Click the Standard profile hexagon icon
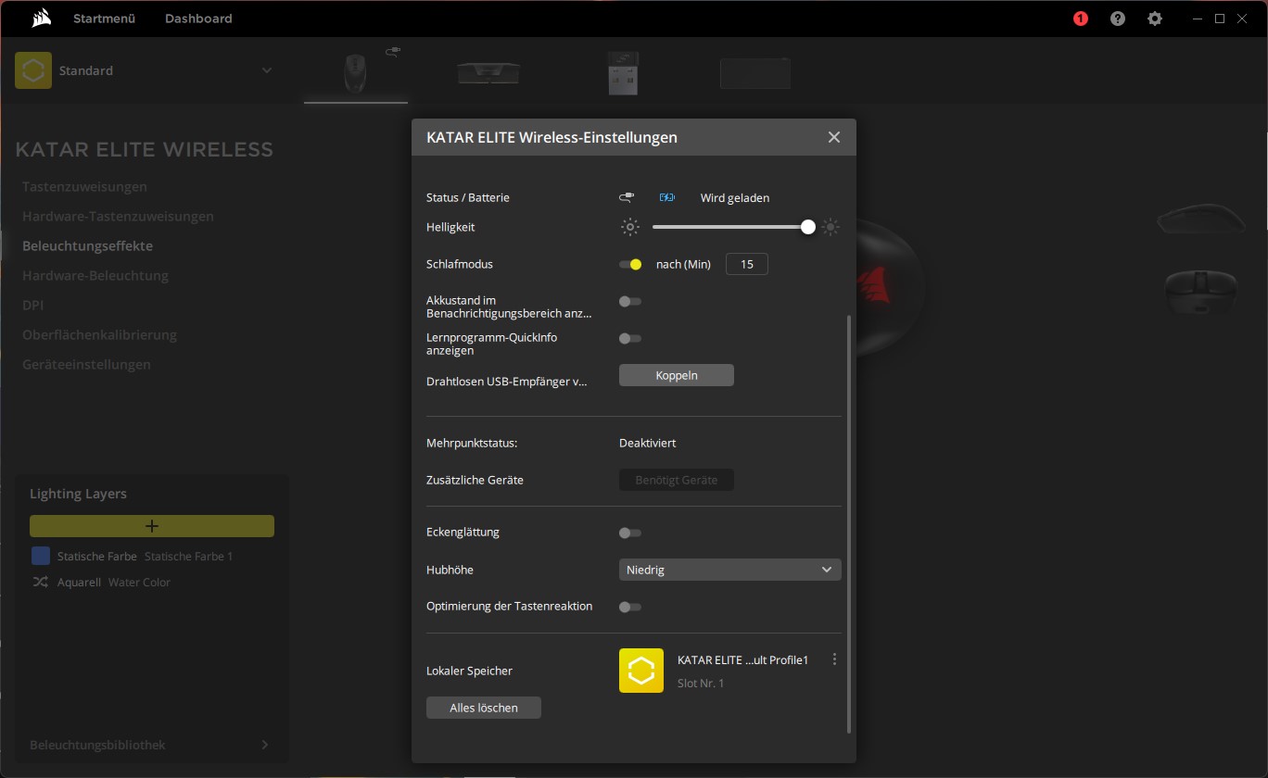Screen dimensions: 1268x778 [x=33, y=70]
